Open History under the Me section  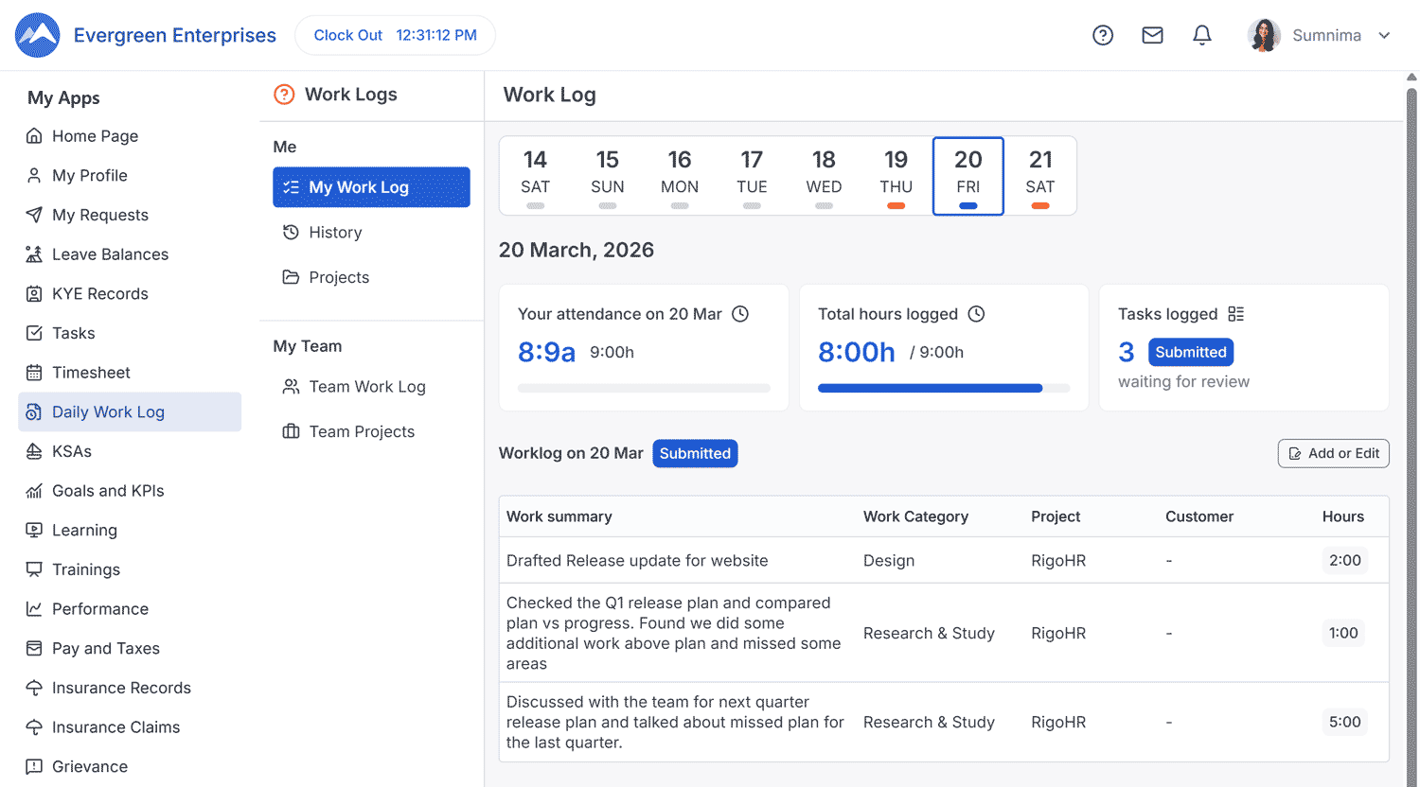click(335, 233)
